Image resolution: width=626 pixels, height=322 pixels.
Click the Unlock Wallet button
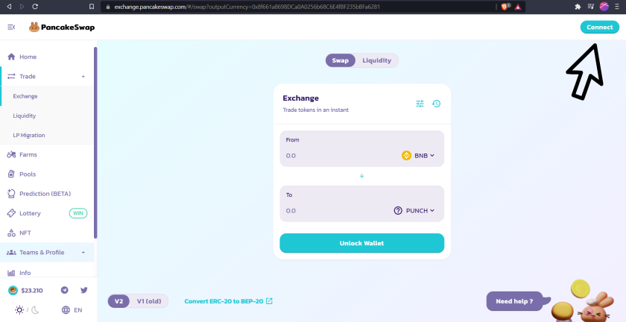pyautogui.click(x=361, y=243)
